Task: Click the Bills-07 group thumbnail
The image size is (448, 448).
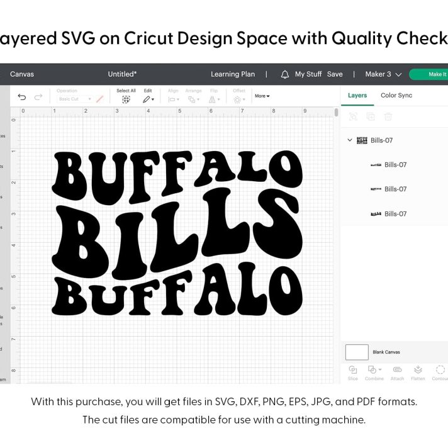Action: click(362, 140)
